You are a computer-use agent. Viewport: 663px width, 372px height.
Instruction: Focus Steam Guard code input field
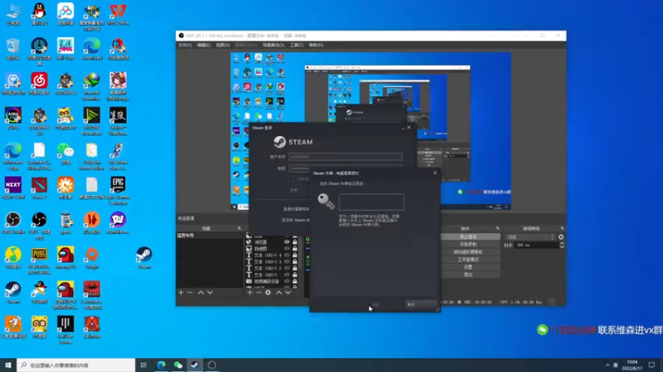pos(371,202)
